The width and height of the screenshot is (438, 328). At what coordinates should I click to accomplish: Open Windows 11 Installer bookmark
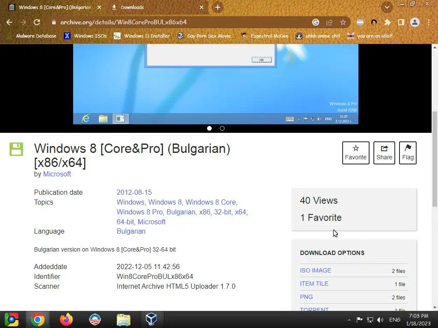coord(142,36)
